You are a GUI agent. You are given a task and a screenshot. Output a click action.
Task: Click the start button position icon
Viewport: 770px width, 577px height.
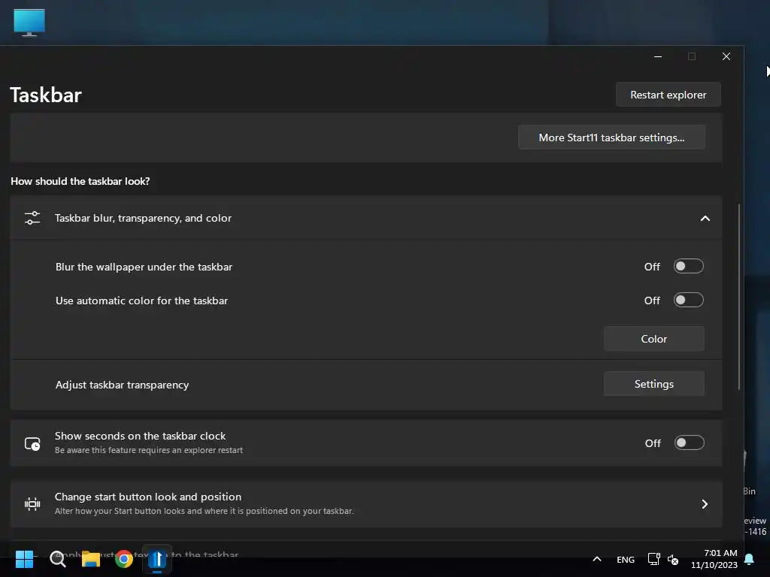point(32,504)
